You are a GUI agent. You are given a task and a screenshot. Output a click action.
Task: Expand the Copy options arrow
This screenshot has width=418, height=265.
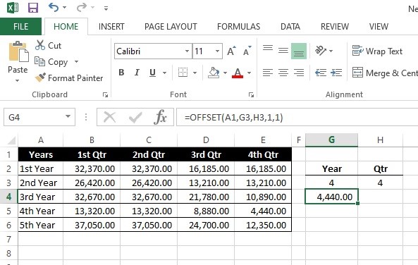coord(77,62)
